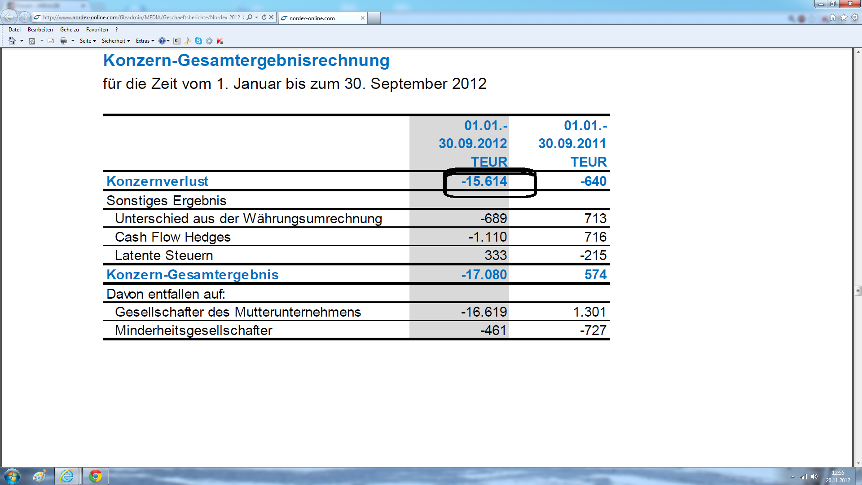
Task: Expand the Sicherheit dropdown menu
Action: click(x=116, y=41)
